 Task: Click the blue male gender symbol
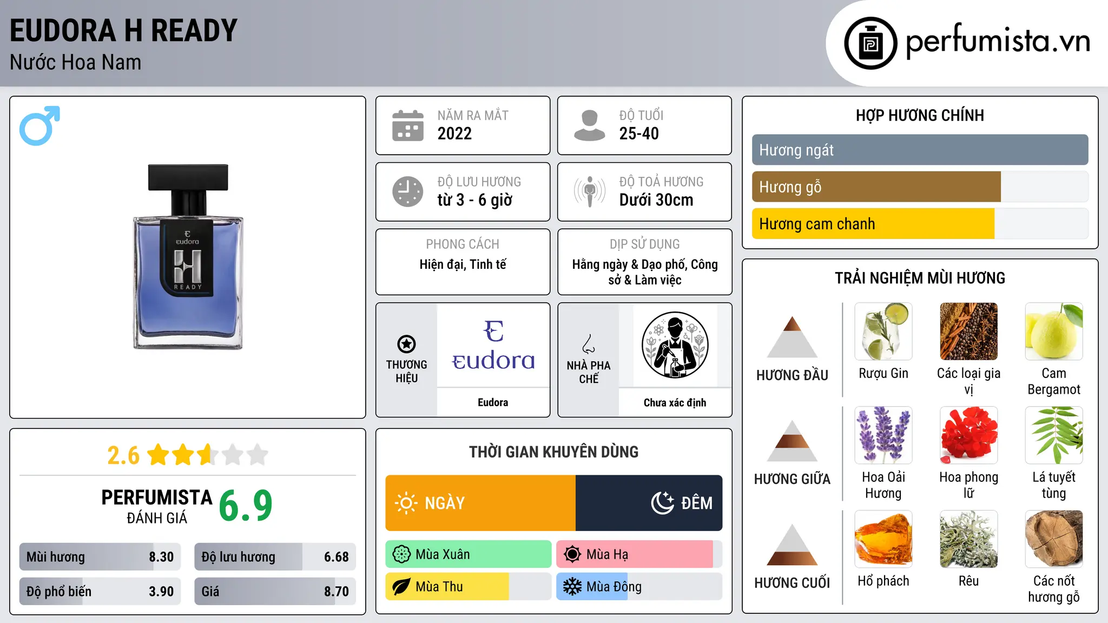click(x=39, y=125)
